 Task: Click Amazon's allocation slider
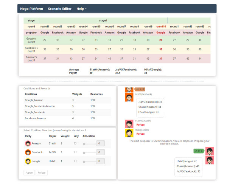click(89, 144)
